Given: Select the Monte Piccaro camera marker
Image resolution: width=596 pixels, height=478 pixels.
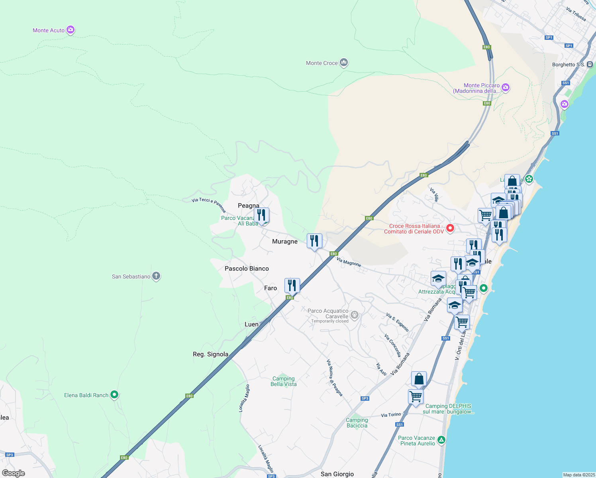Looking at the screenshot, I should click(506, 87).
